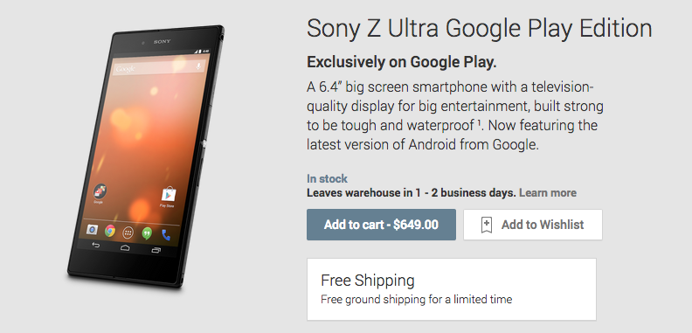
Task: Click the Chrome icon in phone dock
Action: coord(110,230)
